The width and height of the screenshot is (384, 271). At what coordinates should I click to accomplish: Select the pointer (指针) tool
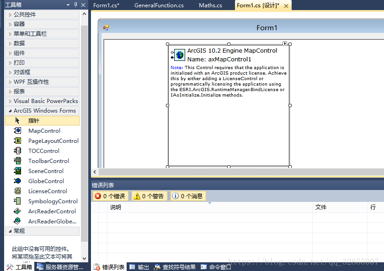pos(42,121)
